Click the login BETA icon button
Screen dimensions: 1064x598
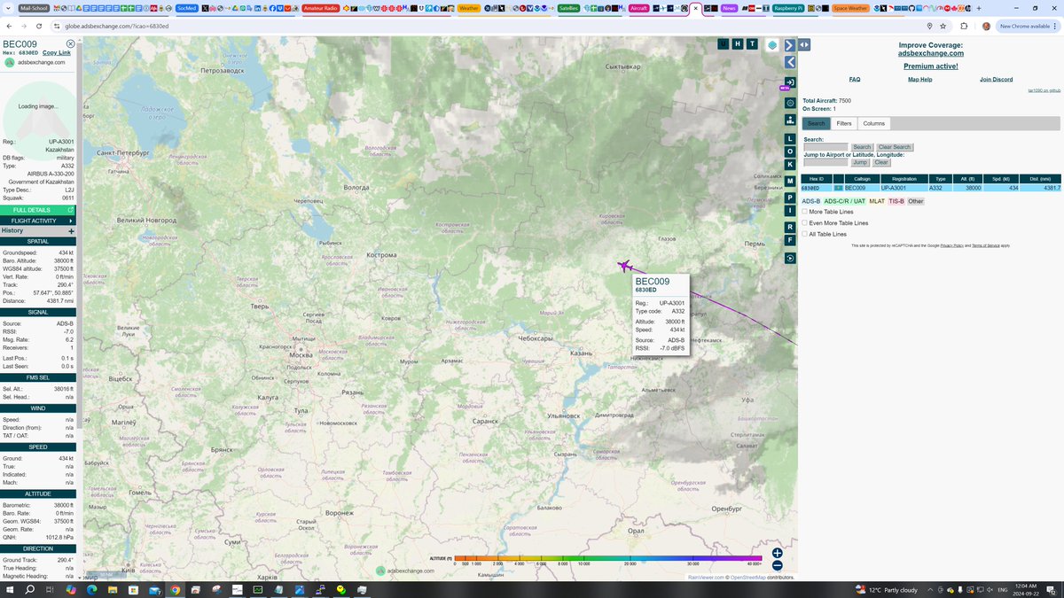click(789, 82)
